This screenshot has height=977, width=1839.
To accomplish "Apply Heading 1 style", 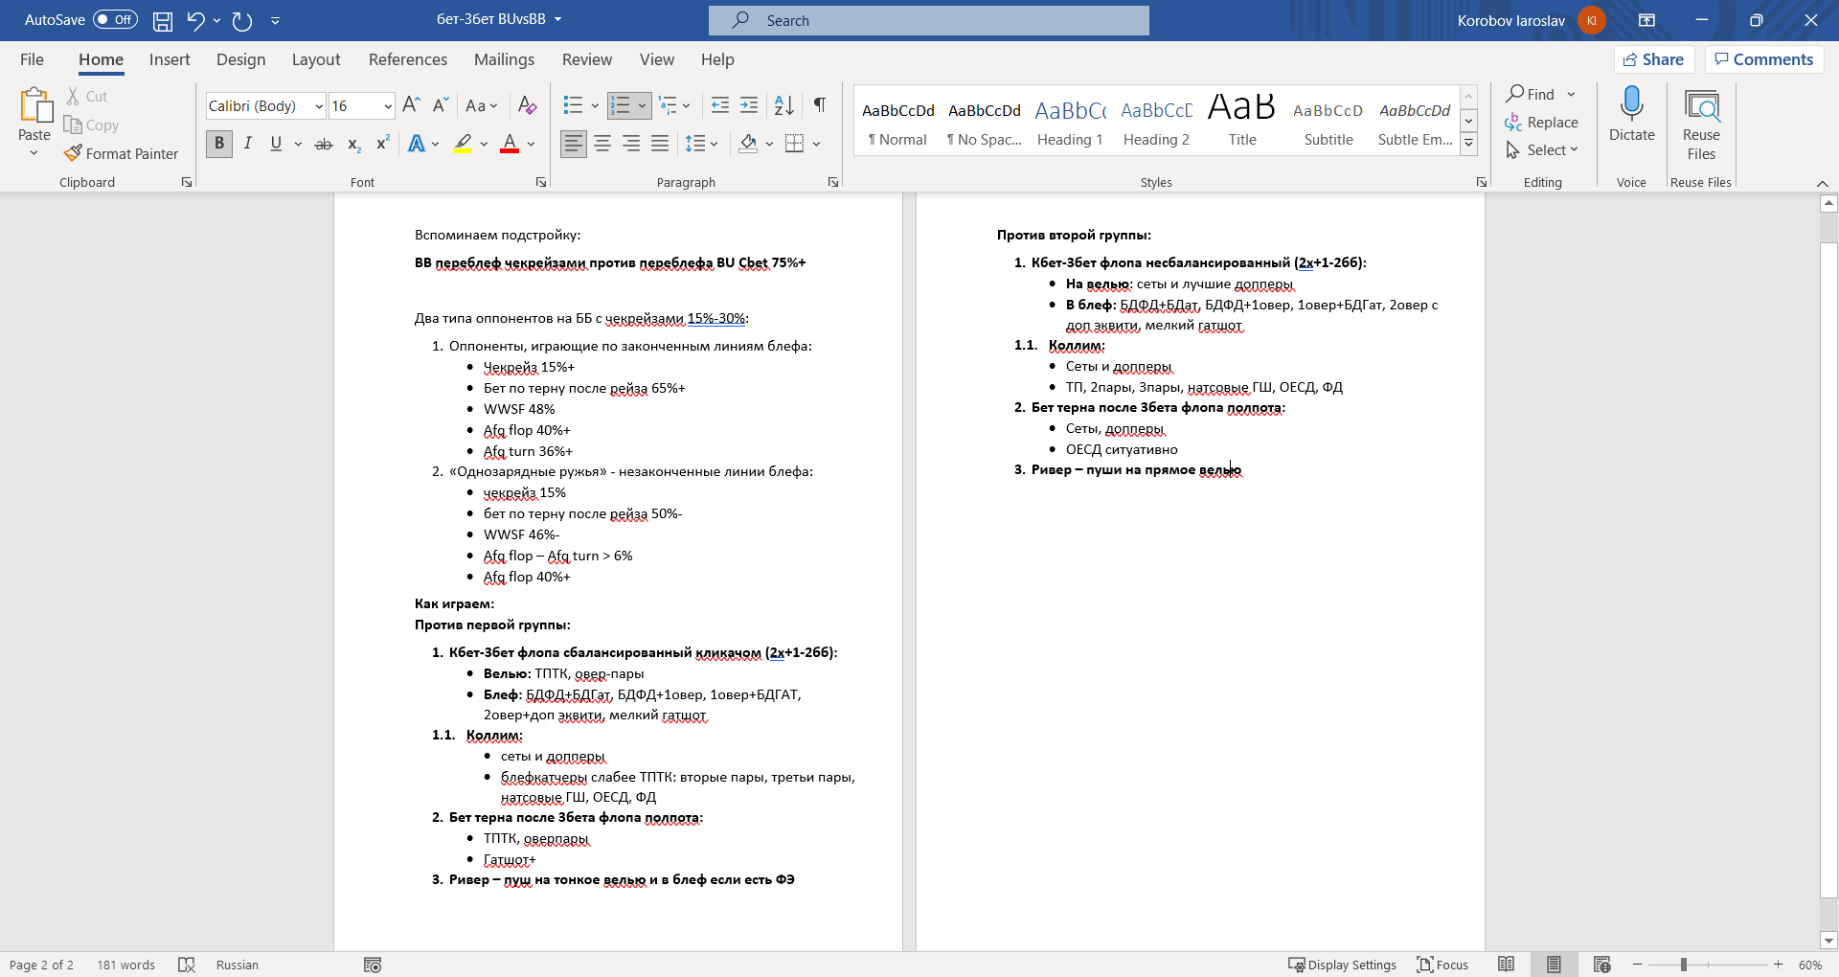I will pos(1070,122).
